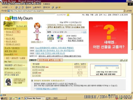Image resolution: width=133 pixels, height=100 pixels.
Task: Click the 쓰기 link in schedule bar
Action: pos(85,32)
